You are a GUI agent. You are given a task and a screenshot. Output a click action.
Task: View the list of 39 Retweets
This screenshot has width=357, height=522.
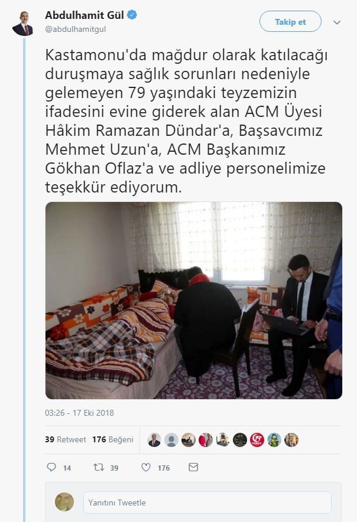click(x=66, y=439)
